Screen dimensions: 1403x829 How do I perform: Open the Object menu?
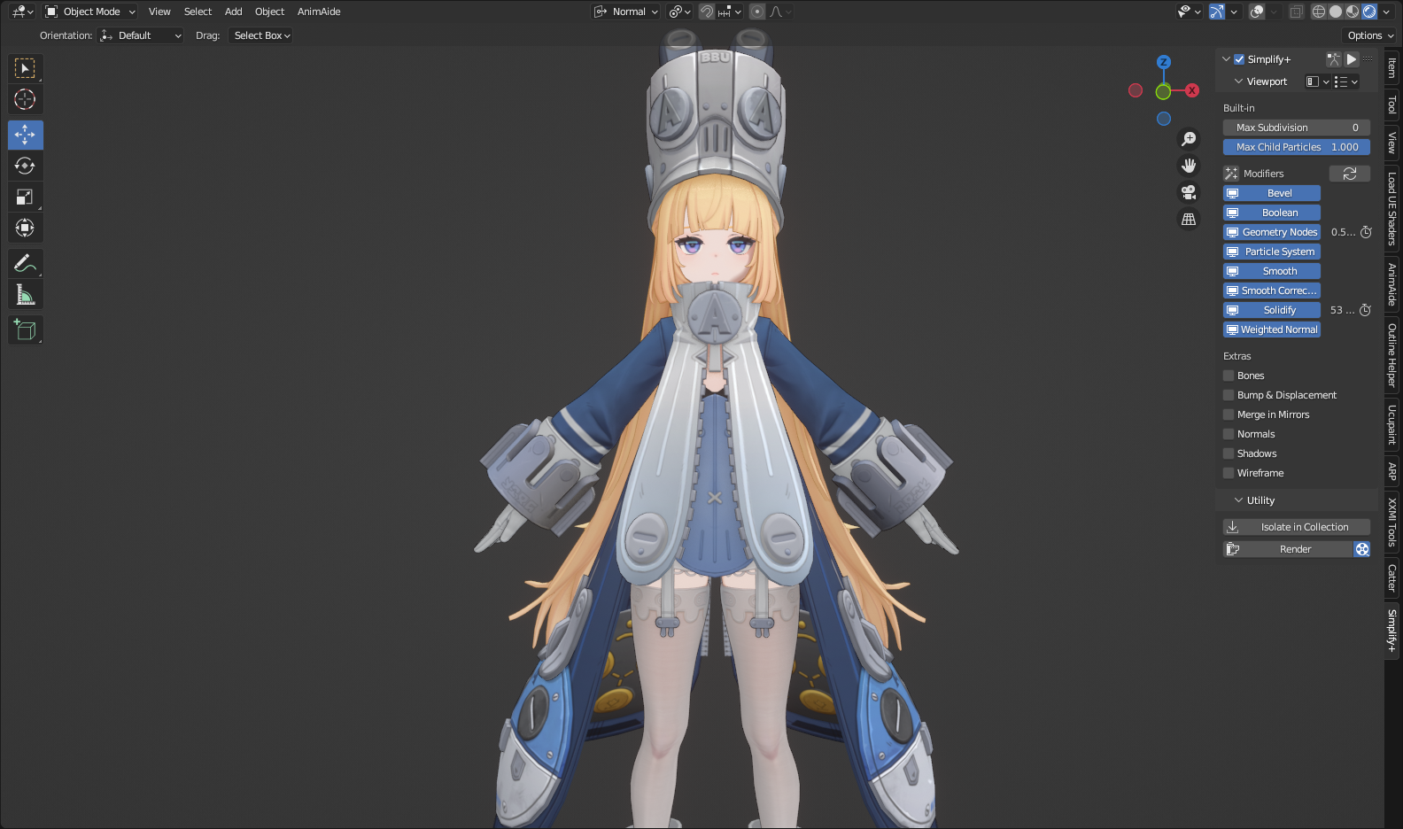click(x=269, y=12)
